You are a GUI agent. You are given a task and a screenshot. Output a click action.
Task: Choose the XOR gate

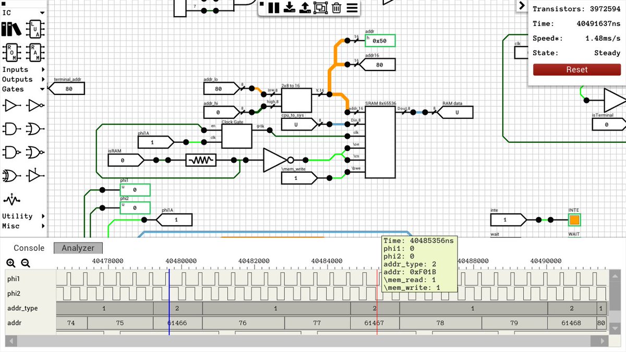click(10, 176)
